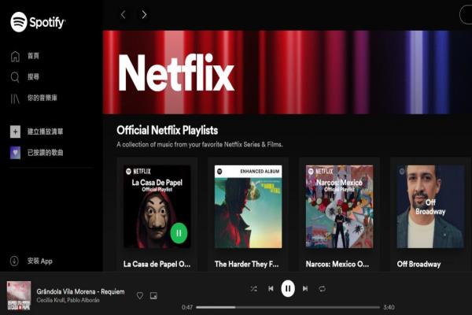Open the Off Broadway playlist
Image resolution: width=472 pixels, height=315 pixels.
point(430,213)
